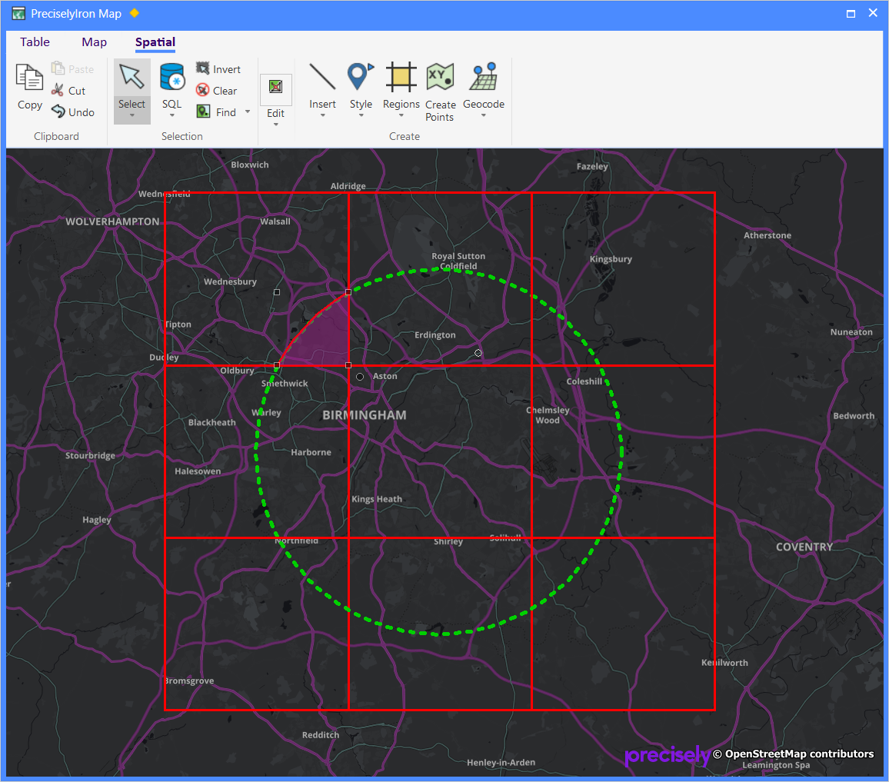Image resolution: width=889 pixels, height=782 pixels.
Task: Click the Kingsbury map label
Action: 611,259
